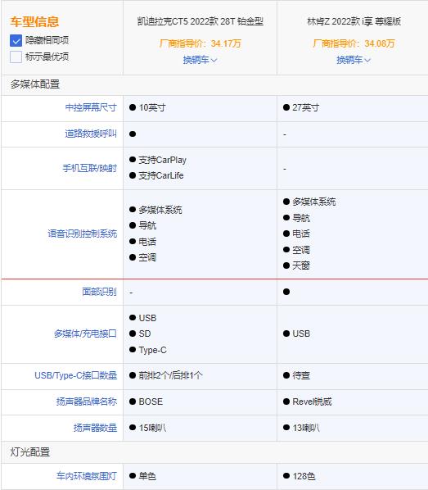
Task: Click the 支持CarPlay value
Action: 162,160
